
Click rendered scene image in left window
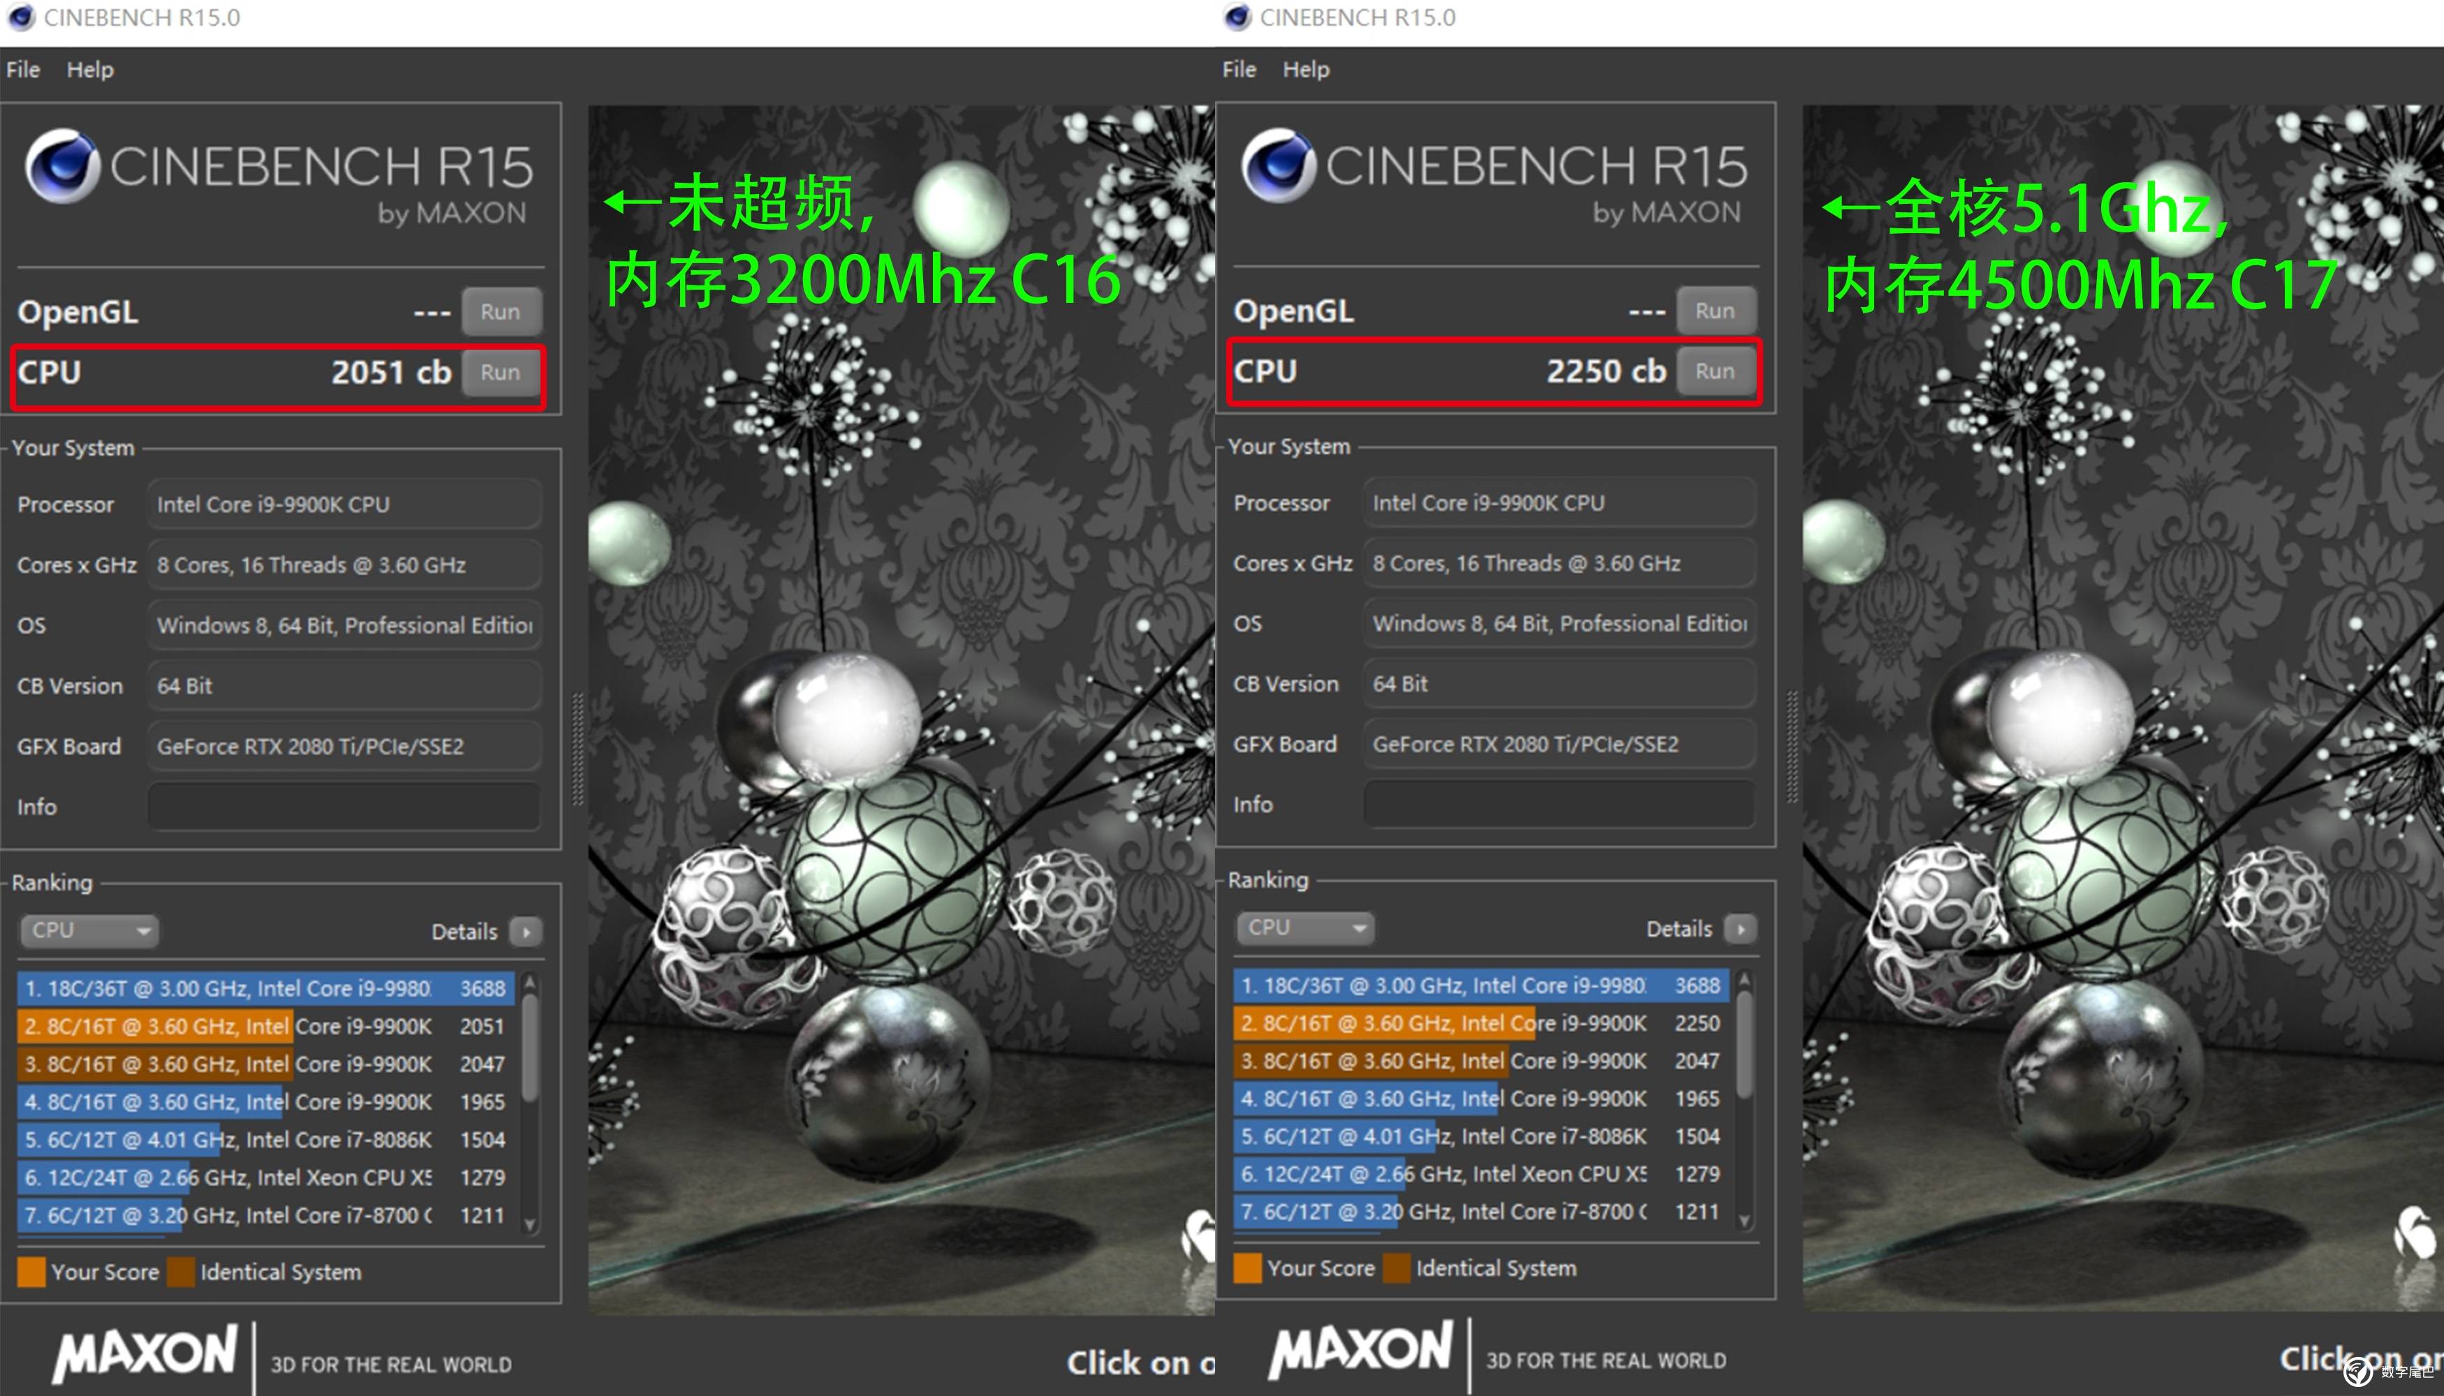pyautogui.click(x=901, y=709)
